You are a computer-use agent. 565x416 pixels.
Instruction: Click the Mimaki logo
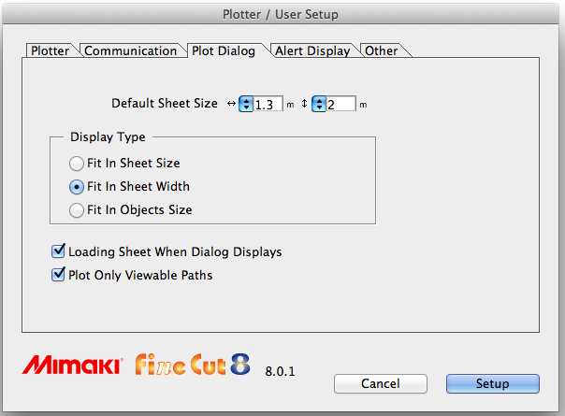point(71,366)
